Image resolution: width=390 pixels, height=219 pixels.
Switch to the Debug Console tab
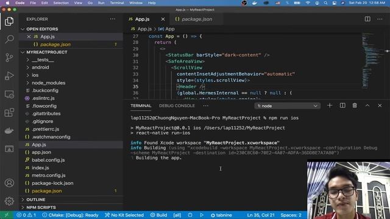[177, 105]
